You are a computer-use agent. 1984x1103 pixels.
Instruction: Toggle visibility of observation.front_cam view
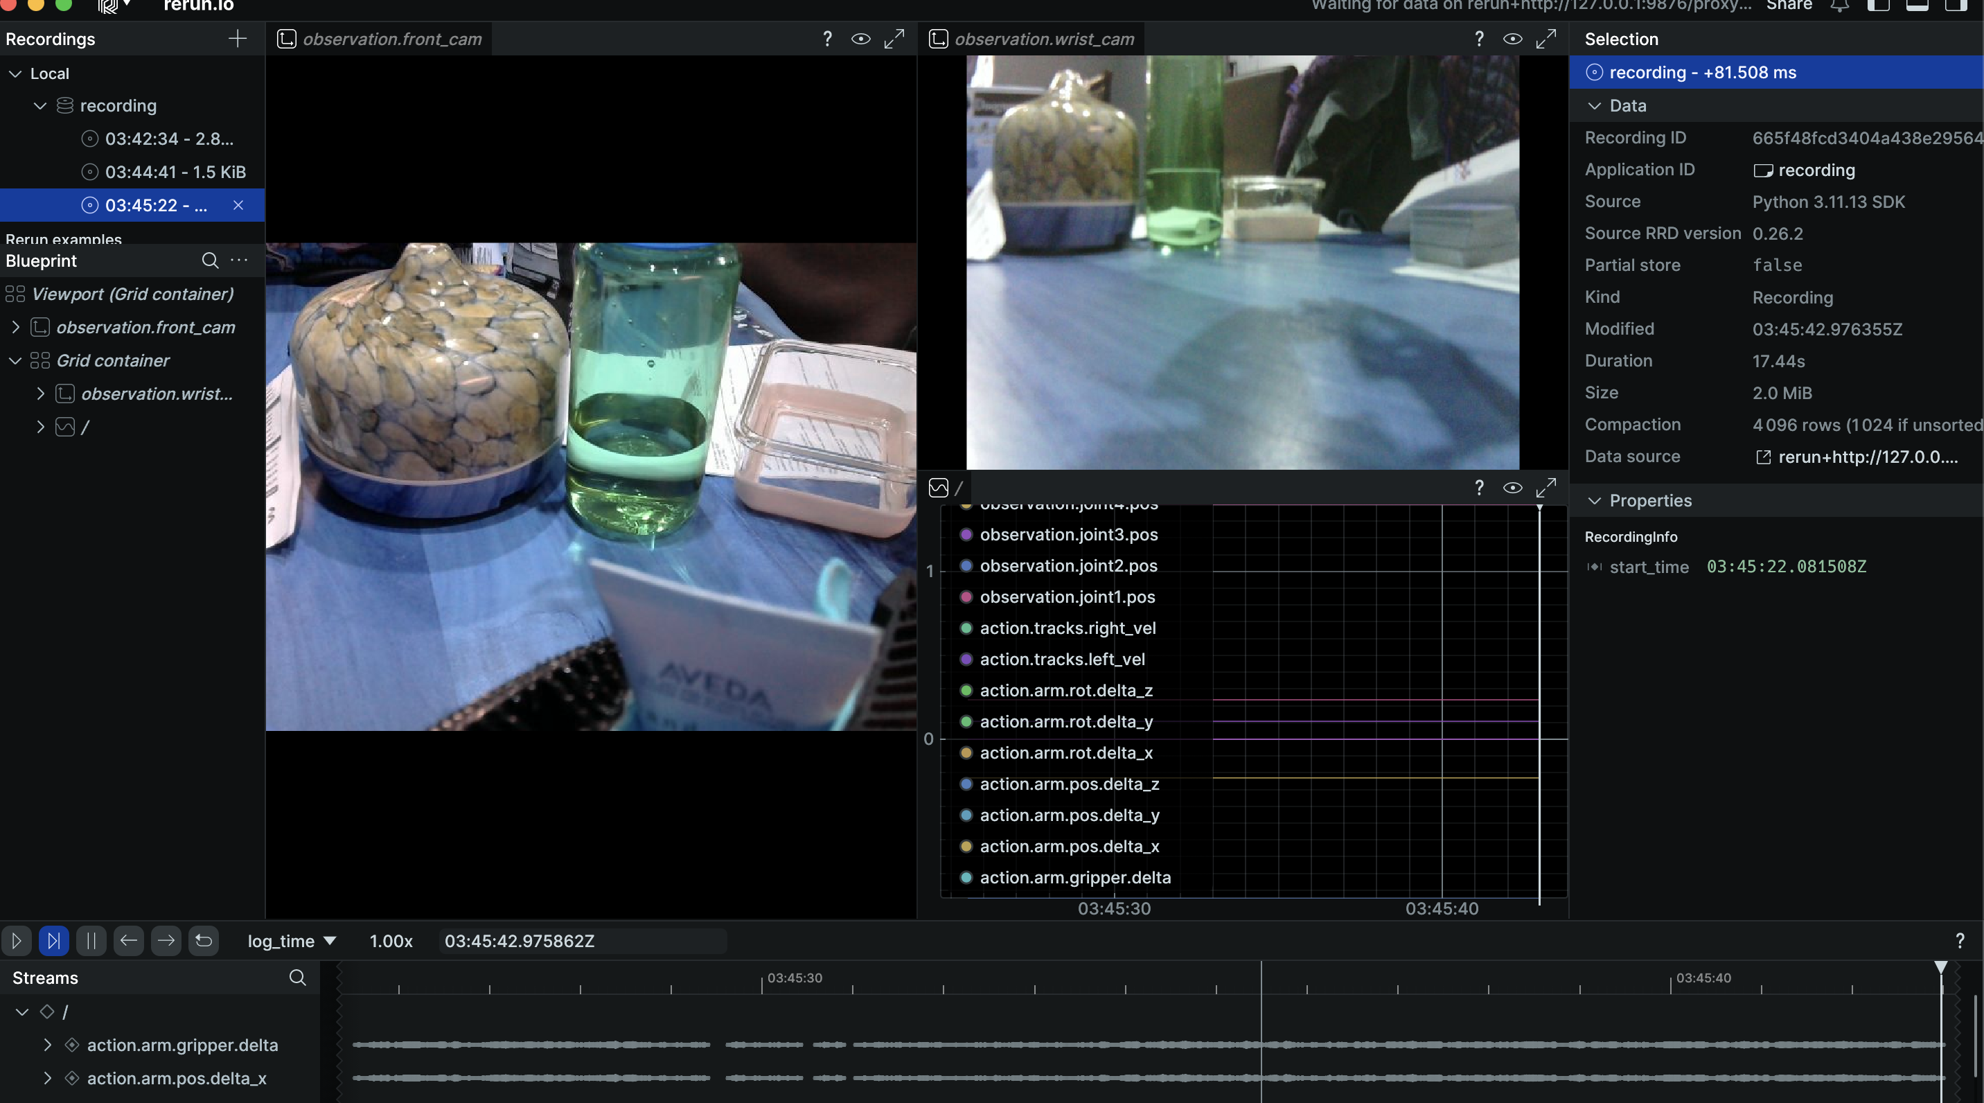pyautogui.click(x=860, y=39)
